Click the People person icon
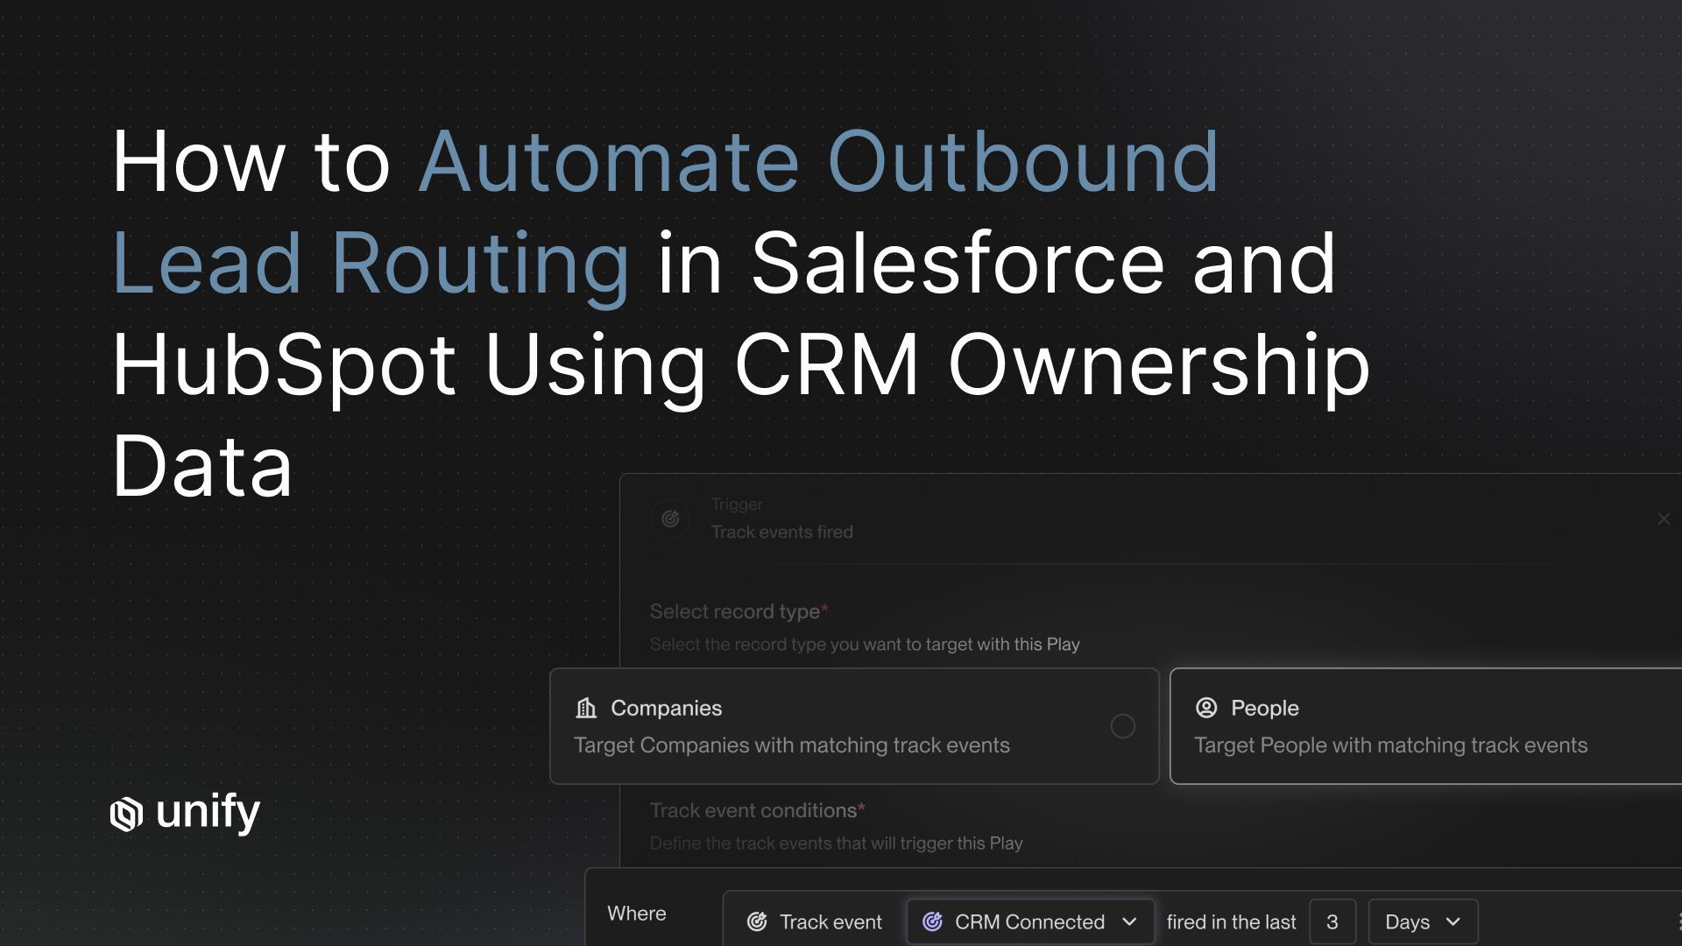 (x=1206, y=708)
